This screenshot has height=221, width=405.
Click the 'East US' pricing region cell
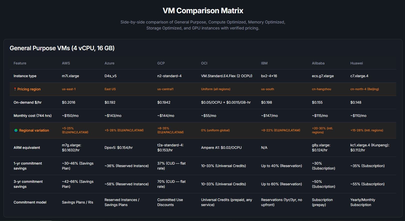coord(110,89)
